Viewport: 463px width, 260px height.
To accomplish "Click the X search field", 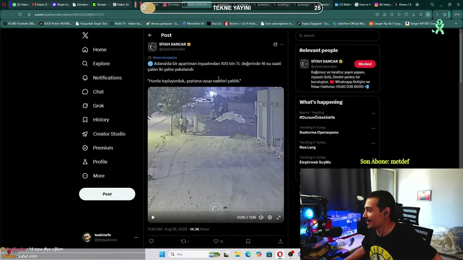I will click(x=337, y=35).
